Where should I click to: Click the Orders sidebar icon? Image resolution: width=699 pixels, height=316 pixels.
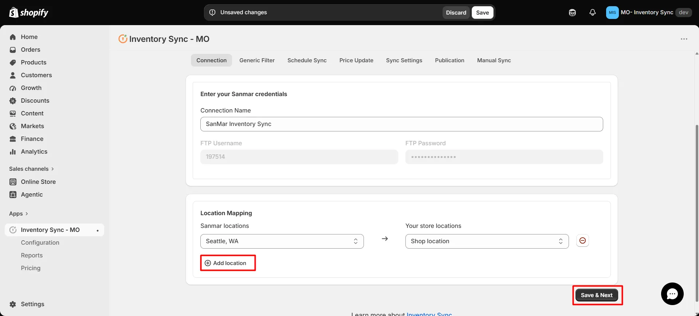click(13, 50)
